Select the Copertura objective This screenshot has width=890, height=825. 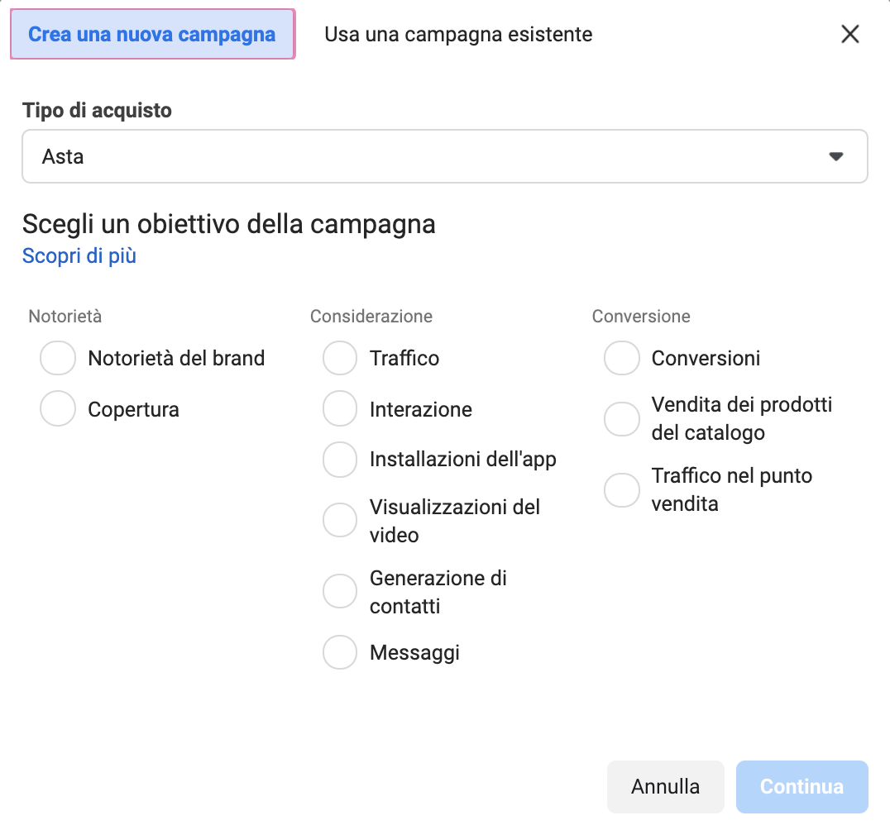[58, 409]
